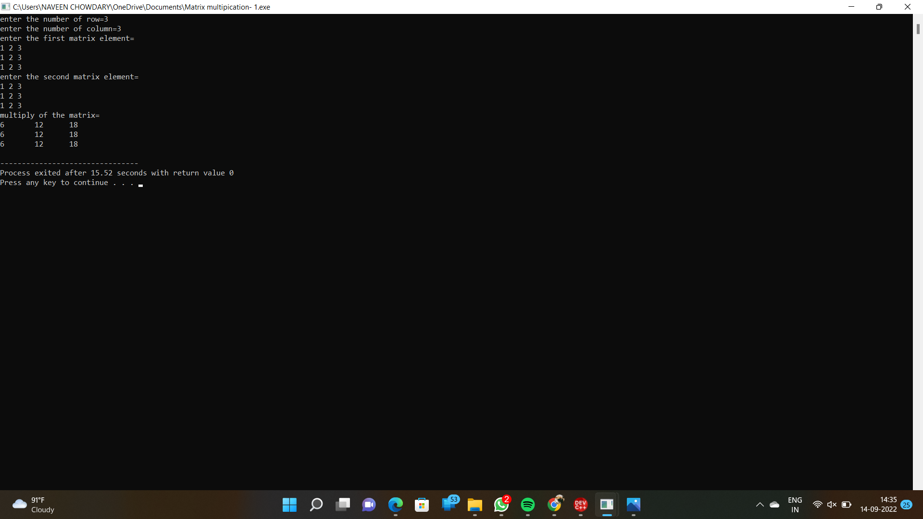
Task: Unmute system volume in the tray
Action: pyautogui.click(x=833, y=505)
